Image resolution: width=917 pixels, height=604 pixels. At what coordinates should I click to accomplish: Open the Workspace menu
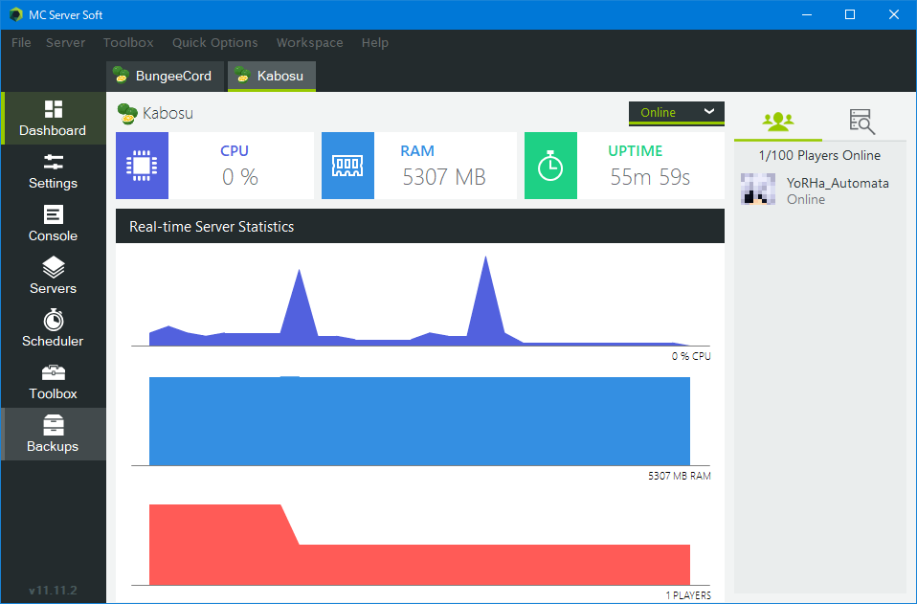pos(309,42)
